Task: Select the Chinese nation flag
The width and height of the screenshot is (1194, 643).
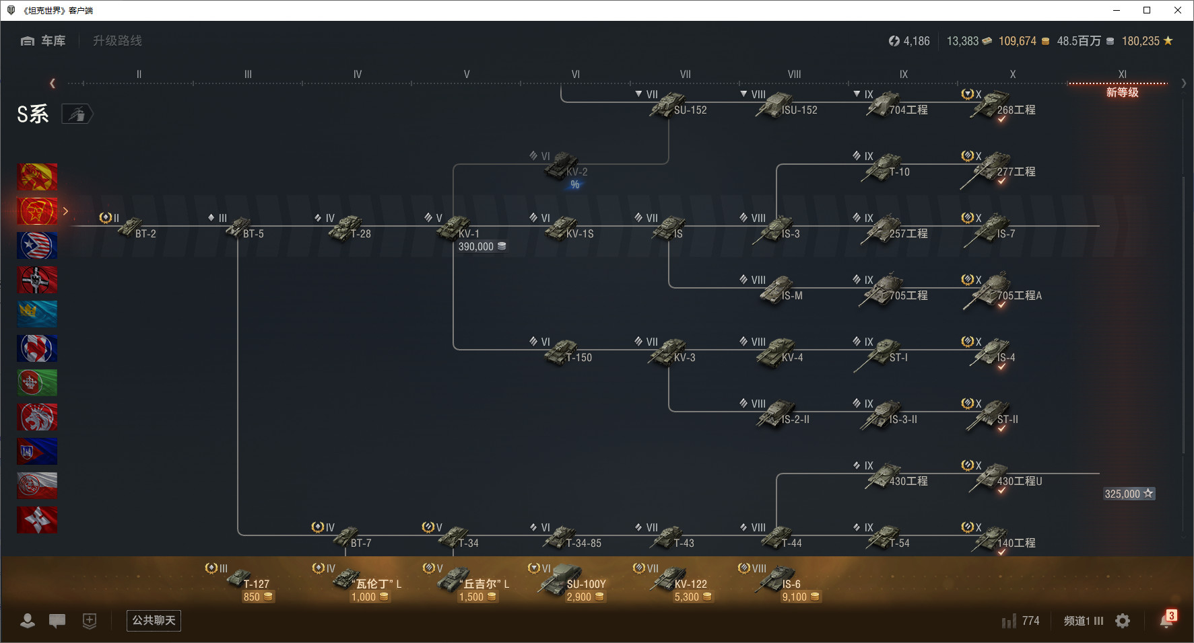Action: tap(37, 177)
